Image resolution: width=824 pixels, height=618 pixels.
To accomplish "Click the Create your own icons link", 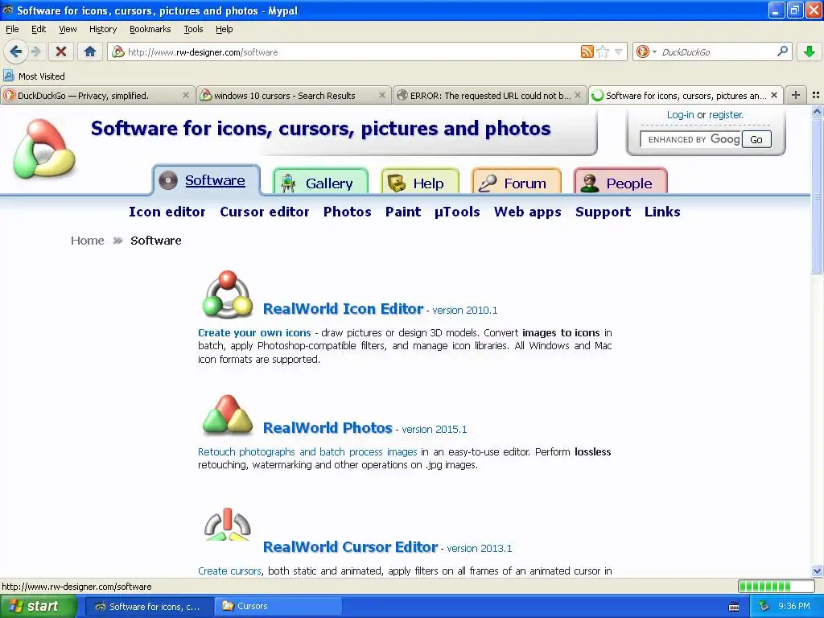I will (x=254, y=332).
